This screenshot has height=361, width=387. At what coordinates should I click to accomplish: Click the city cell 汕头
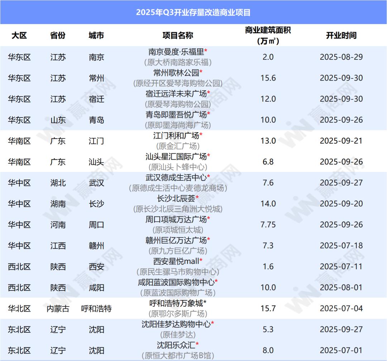tap(96, 162)
